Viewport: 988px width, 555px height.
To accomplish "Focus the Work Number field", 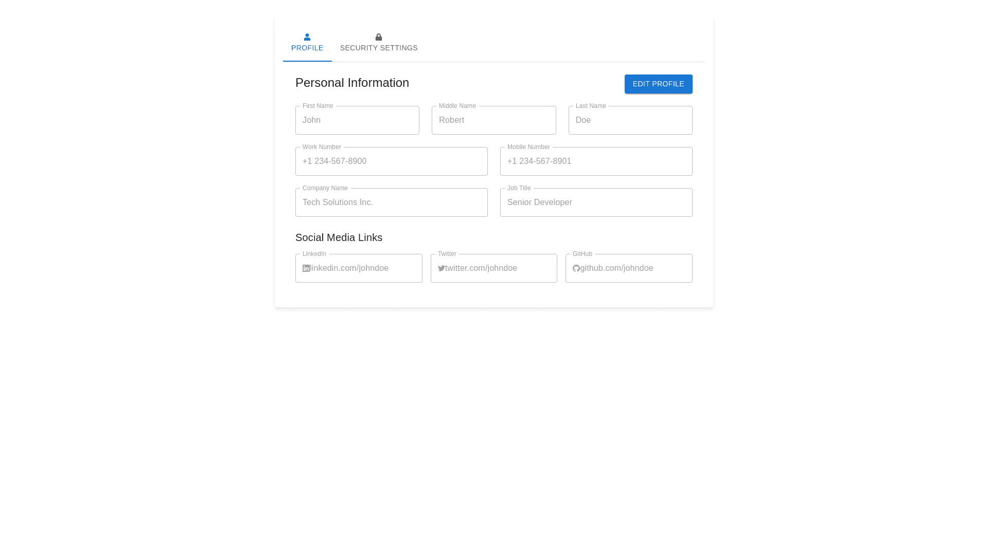I will pos(391,161).
